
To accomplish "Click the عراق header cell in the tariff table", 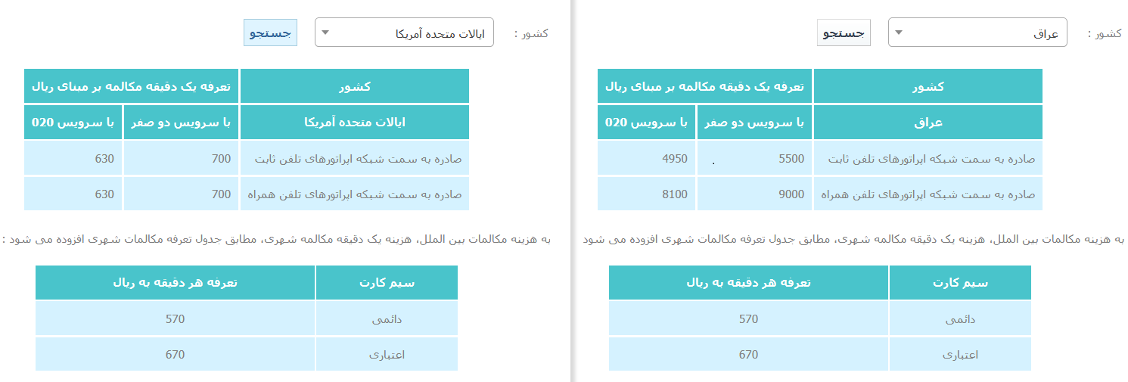I will tap(928, 123).
